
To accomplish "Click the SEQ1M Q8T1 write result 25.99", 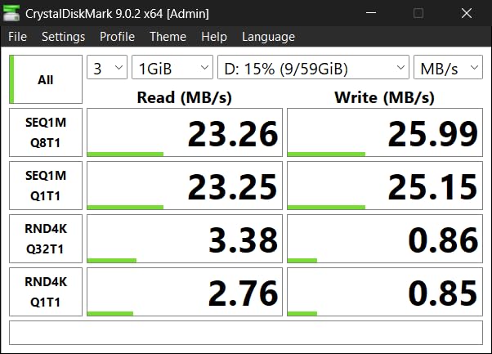I will pyautogui.click(x=385, y=132).
